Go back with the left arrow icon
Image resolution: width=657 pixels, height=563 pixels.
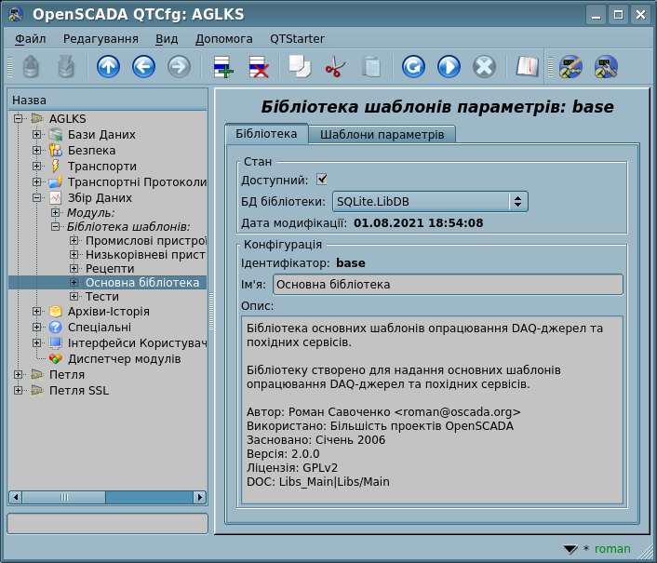(x=143, y=67)
